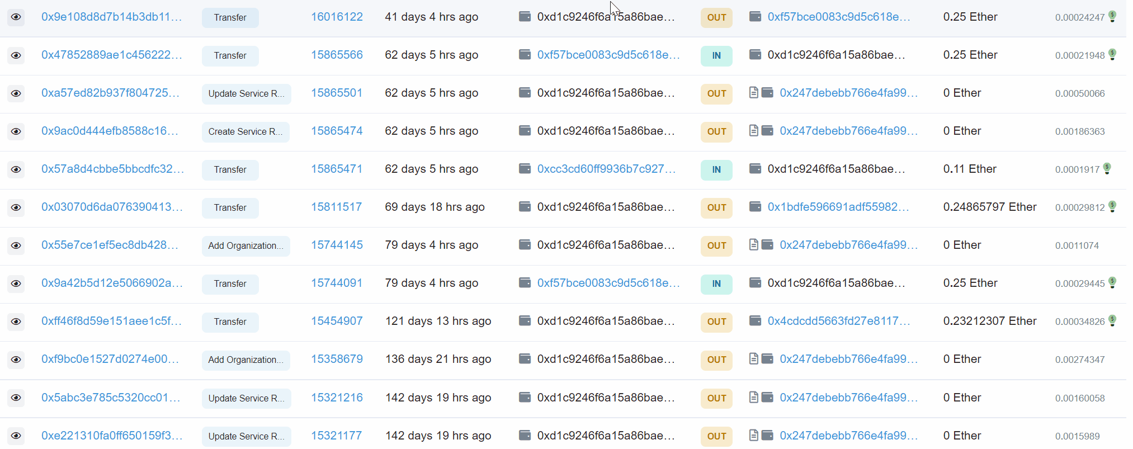Open recipient address 0x4cdcdd5663fd27e8117
Viewport: 1133px width, 449px height.
coord(839,321)
